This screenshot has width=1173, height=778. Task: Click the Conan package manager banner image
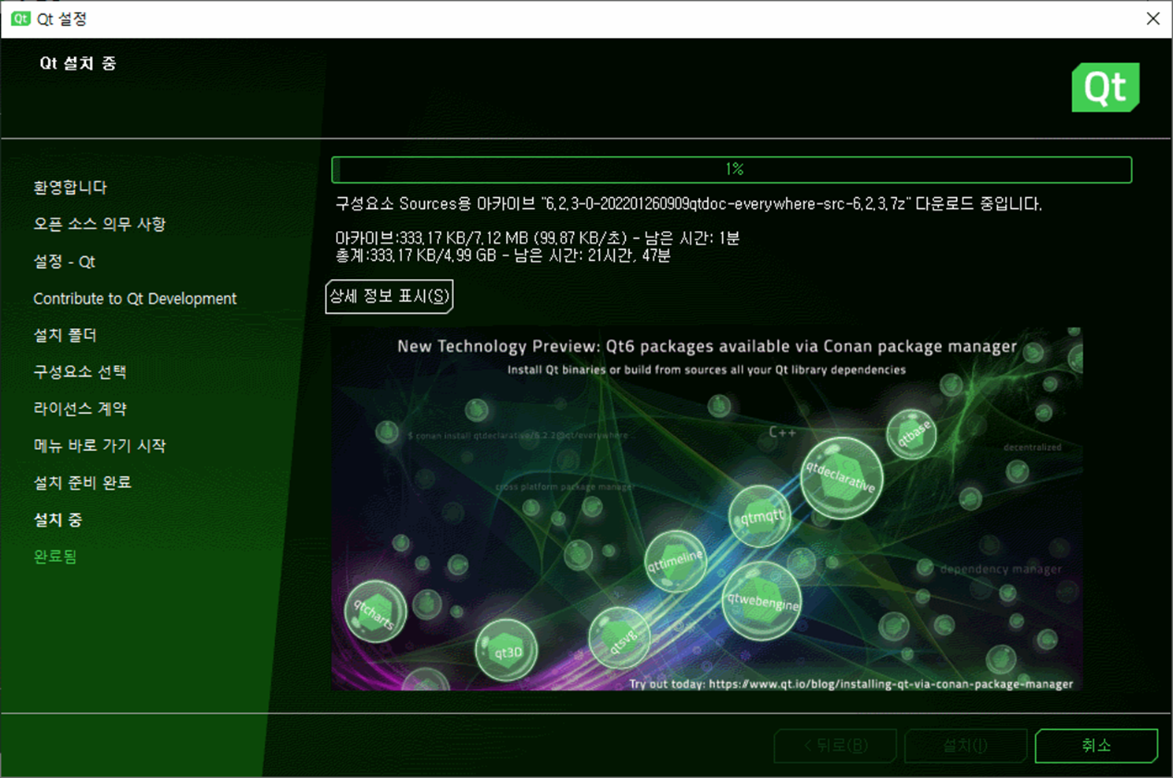pyautogui.click(x=707, y=509)
